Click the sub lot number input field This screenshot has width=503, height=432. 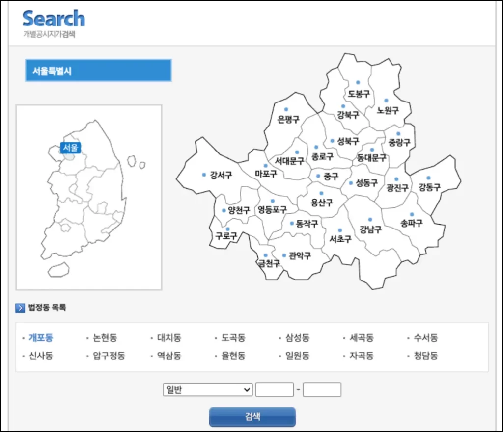[x=322, y=390]
